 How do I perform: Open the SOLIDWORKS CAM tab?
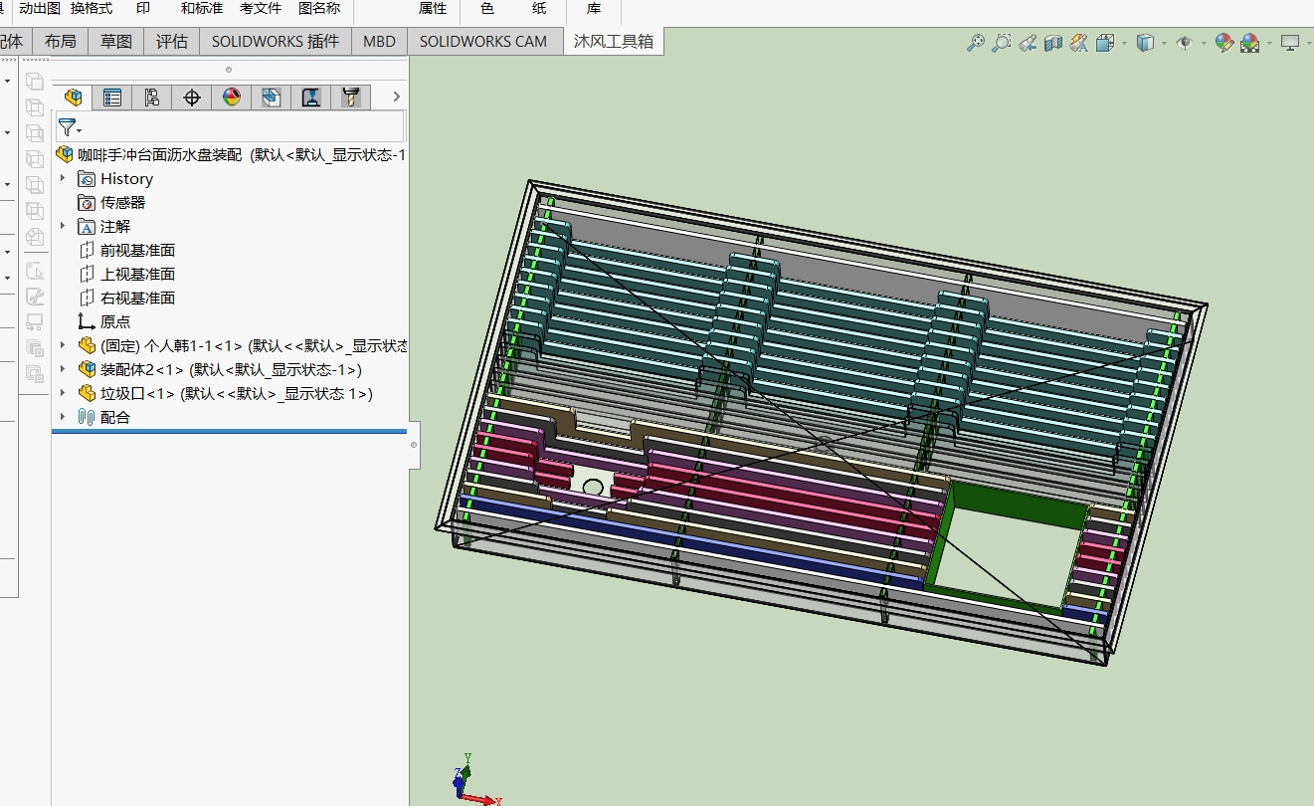click(x=483, y=42)
